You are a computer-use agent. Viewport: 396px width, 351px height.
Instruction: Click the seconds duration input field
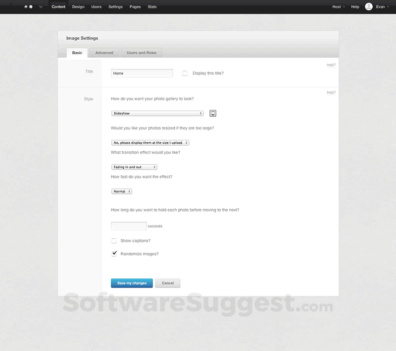(129, 226)
